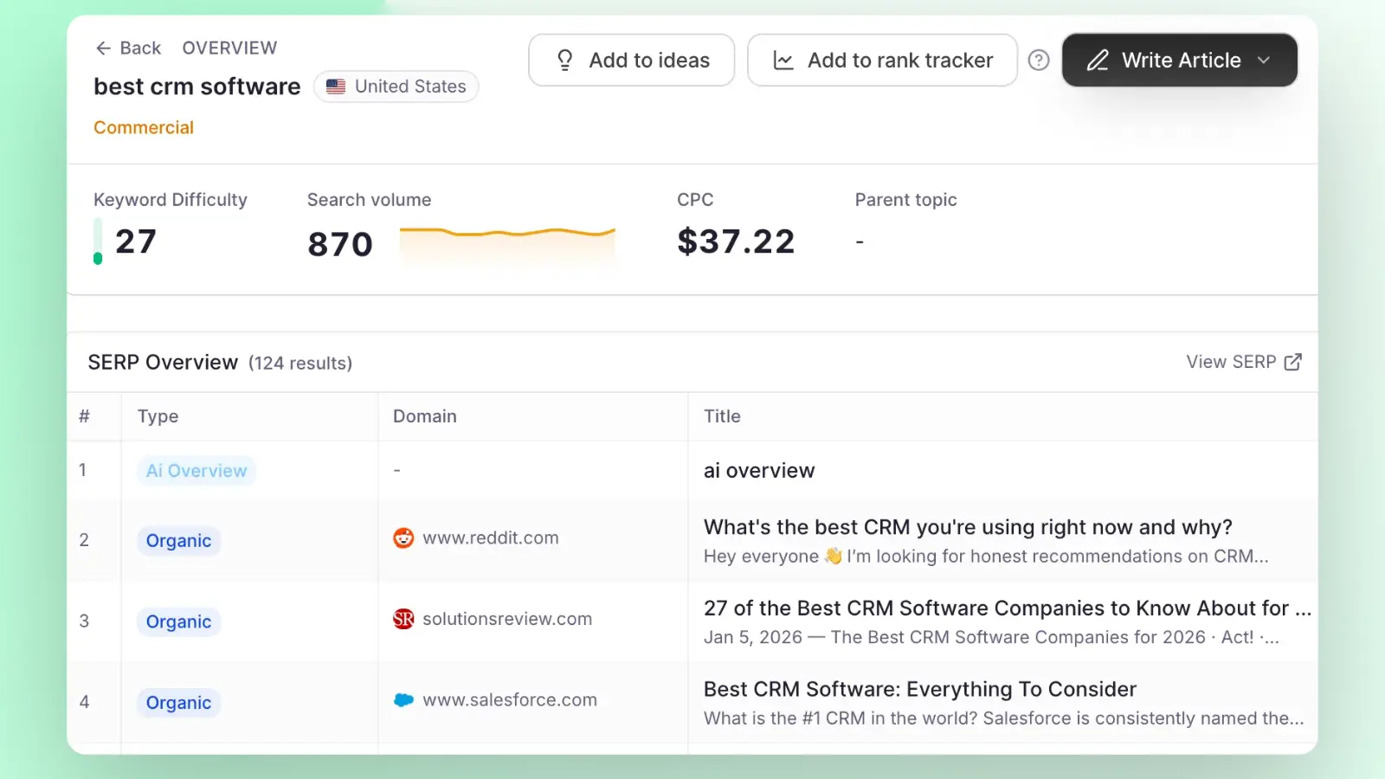This screenshot has width=1385, height=779.
Task: Open the View SERP link
Action: click(x=1244, y=362)
